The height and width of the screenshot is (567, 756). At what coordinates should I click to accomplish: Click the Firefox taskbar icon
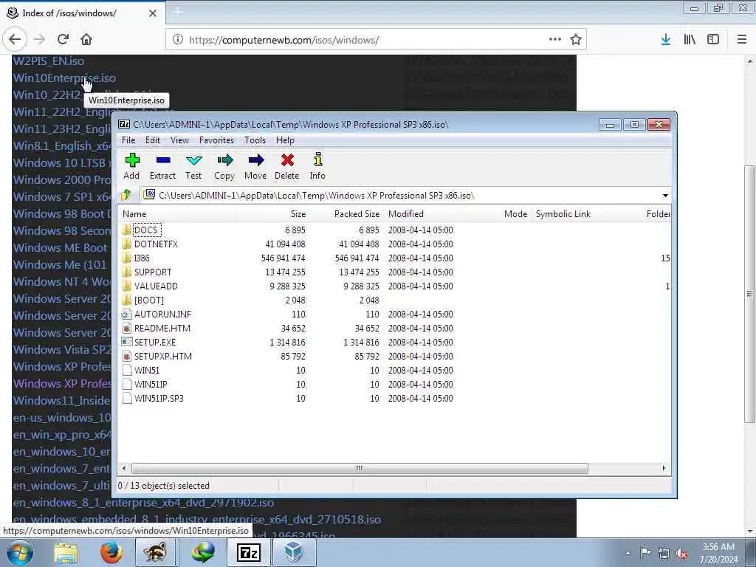pos(111,553)
